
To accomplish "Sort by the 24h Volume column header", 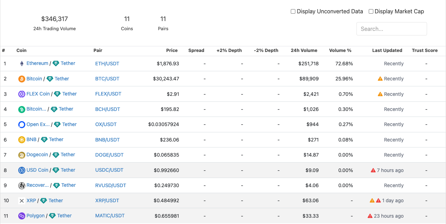I will pos(304,51).
